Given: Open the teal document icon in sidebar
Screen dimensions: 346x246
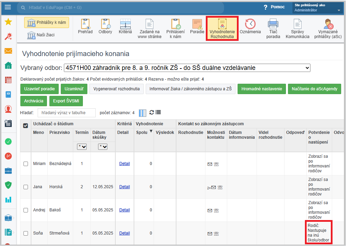Looking at the screenshot, I should [x=8, y=232].
